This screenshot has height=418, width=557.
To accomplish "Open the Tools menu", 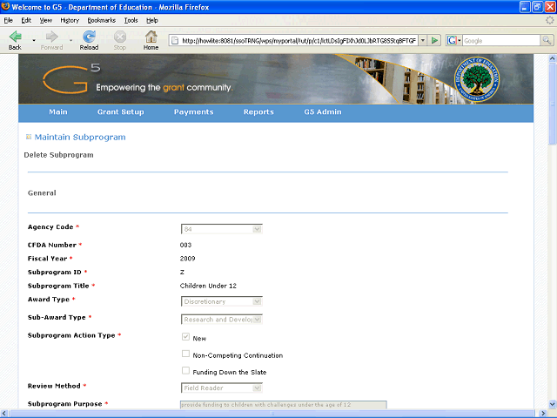I will coord(131,20).
